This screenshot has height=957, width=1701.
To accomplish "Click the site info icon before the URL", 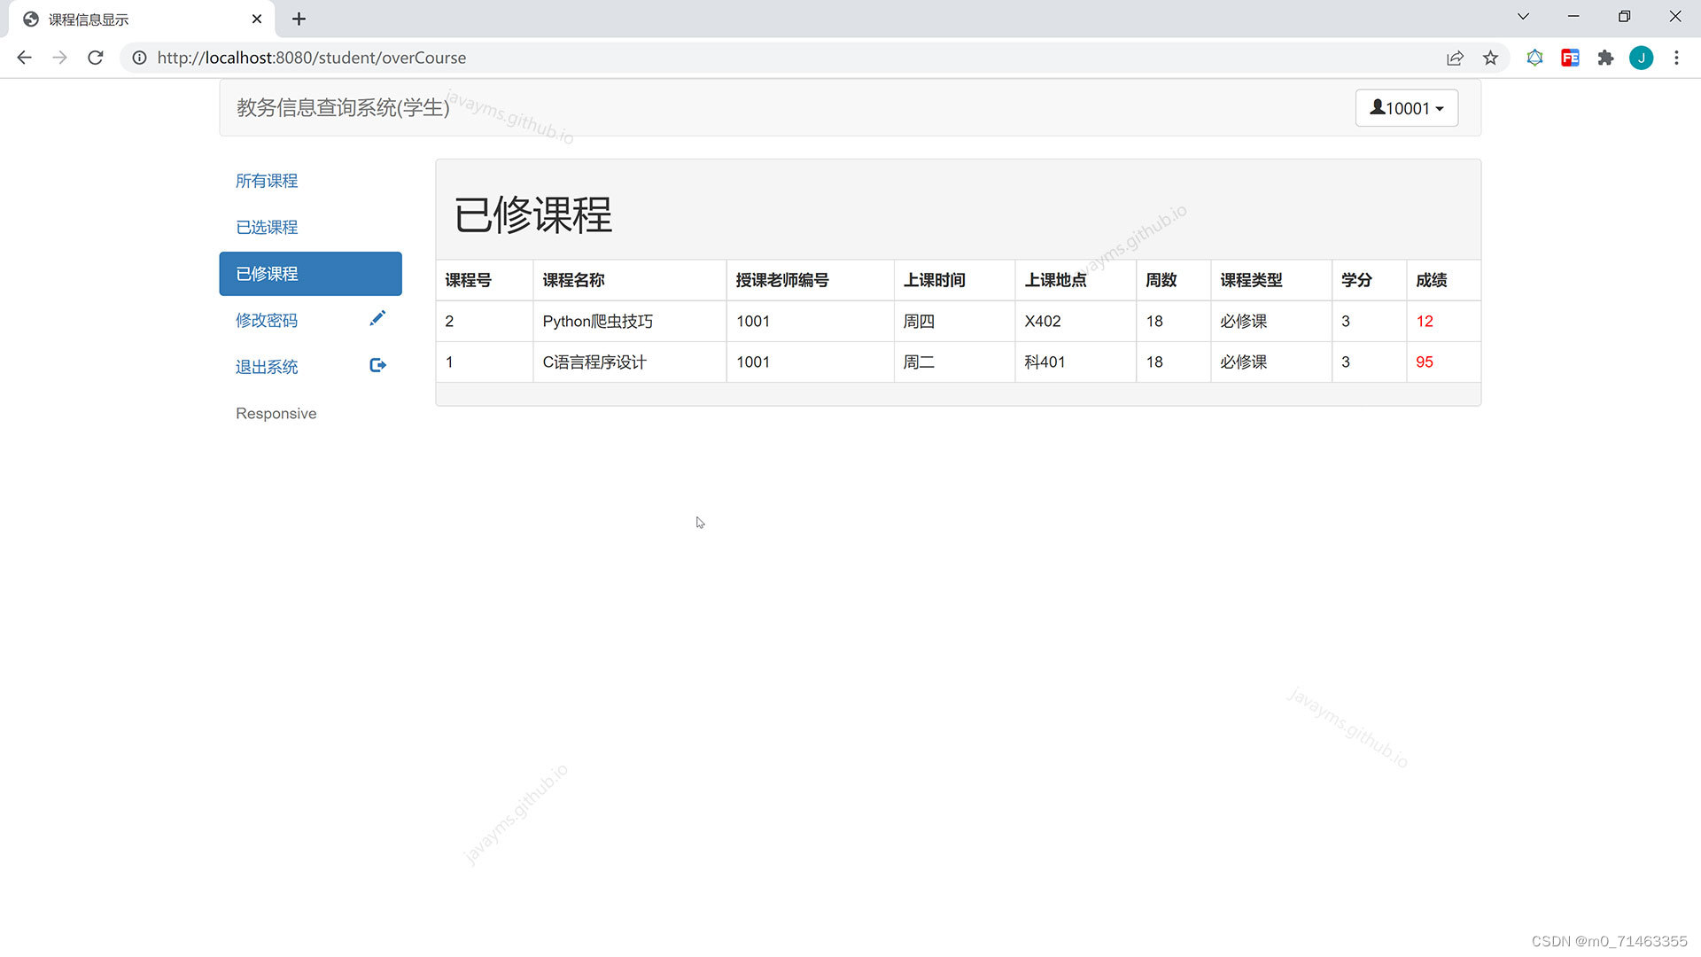I will click(x=139, y=58).
